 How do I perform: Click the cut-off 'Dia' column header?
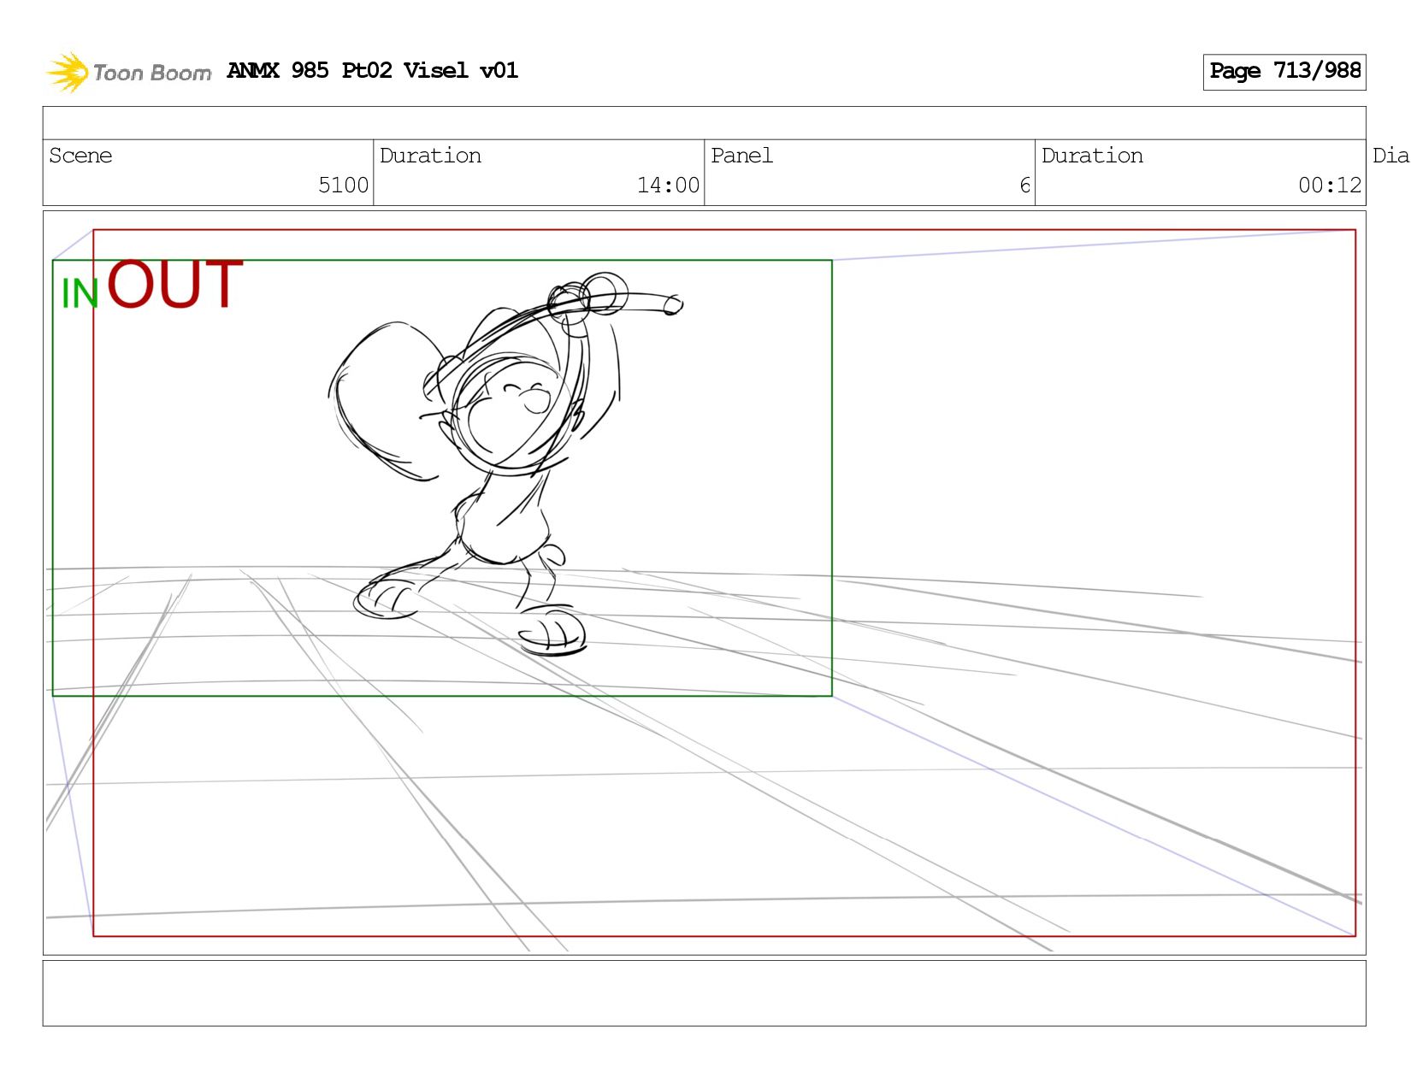coord(1390,156)
